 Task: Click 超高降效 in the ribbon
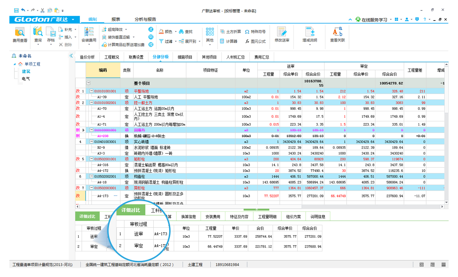coord(112,30)
